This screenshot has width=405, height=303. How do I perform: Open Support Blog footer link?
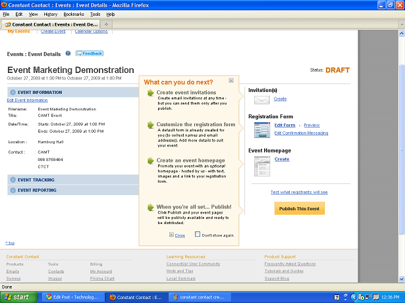click(277, 279)
